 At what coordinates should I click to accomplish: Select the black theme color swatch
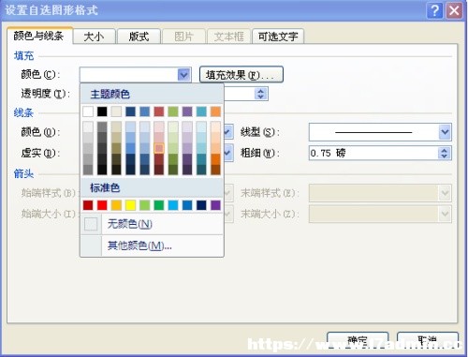(102, 112)
